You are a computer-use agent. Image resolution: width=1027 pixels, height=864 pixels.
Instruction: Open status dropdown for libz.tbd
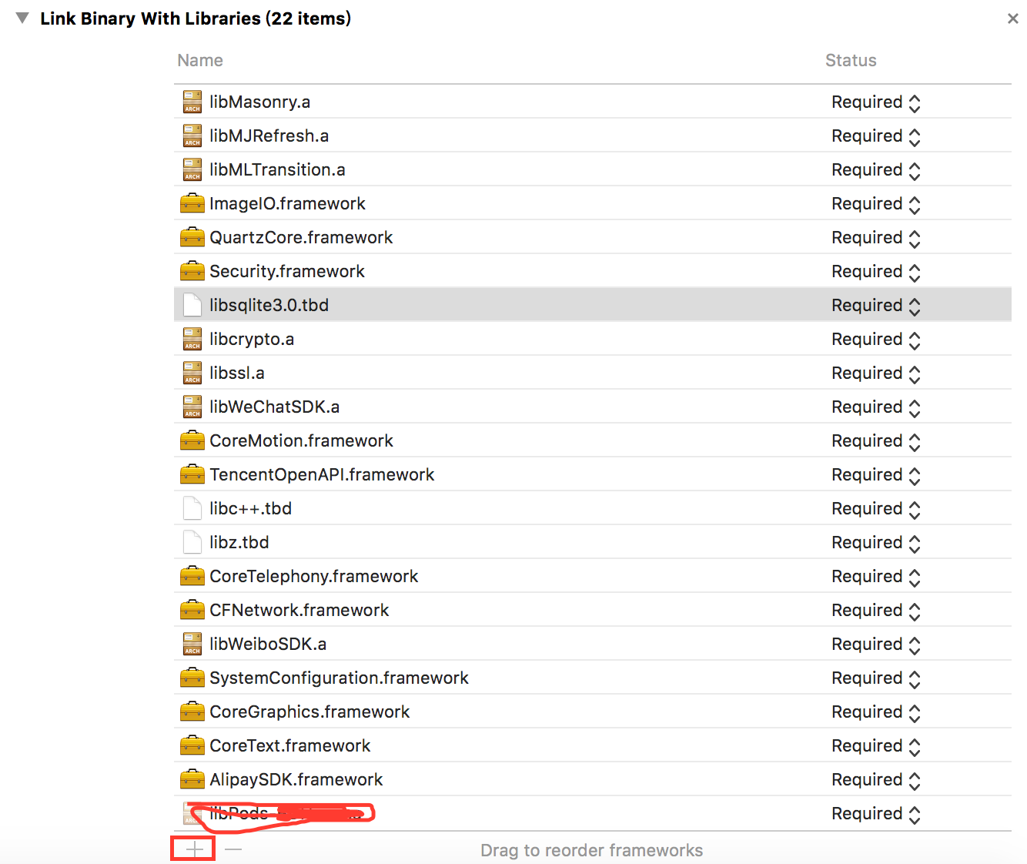coord(876,543)
